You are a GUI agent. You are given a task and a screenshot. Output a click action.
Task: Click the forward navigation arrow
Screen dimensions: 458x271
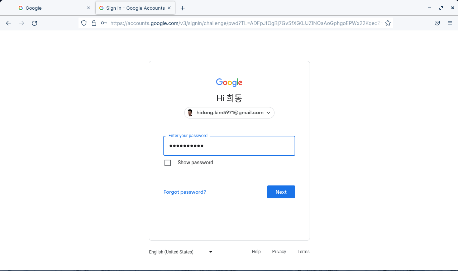click(x=22, y=23)
